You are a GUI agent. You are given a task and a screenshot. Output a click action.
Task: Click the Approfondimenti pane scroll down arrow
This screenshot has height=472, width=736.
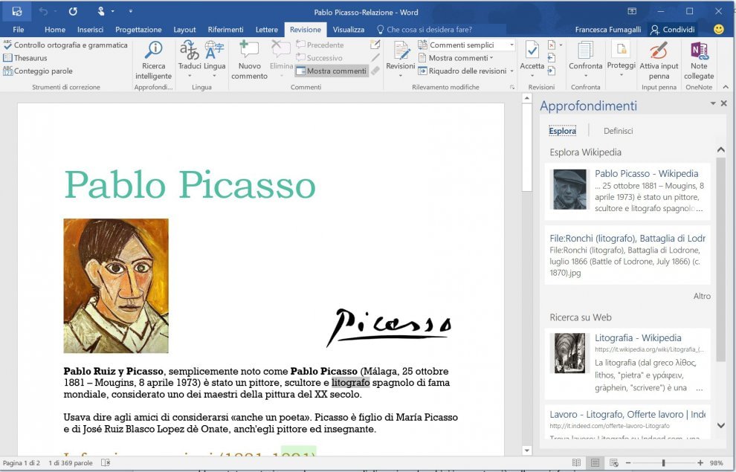click(721, 426)
